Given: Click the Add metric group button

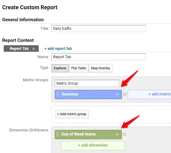Looking at the screenshot, I should pyautogui.click(x=72, y=114).
